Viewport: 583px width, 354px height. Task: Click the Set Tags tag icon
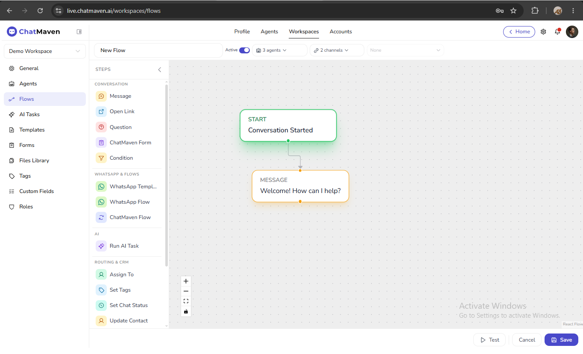[x=101, y=290]
